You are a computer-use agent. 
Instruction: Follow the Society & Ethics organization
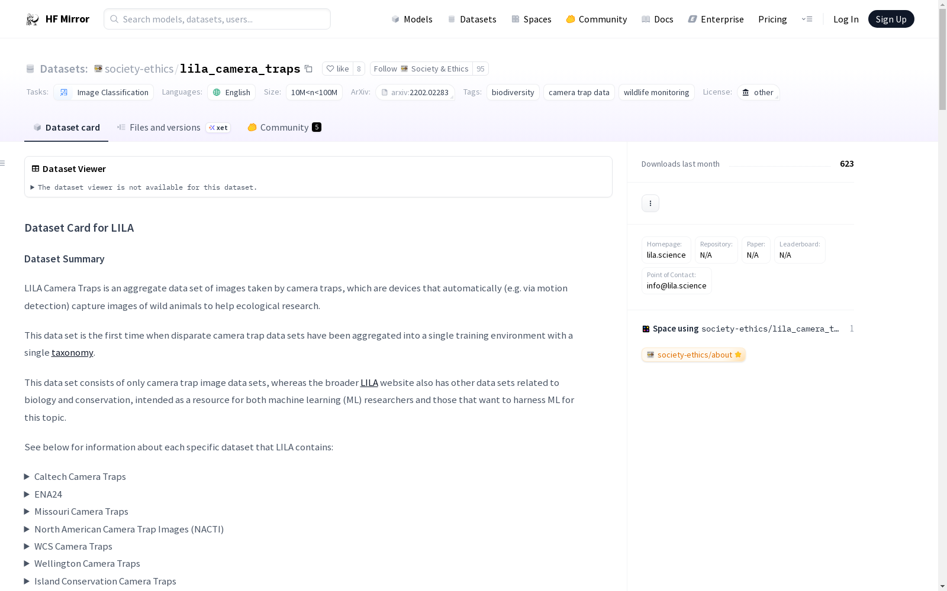[x=421, y=69]
